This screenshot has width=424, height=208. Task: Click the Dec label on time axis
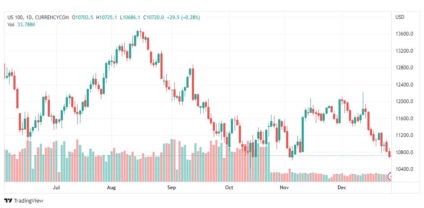[342, 188]
